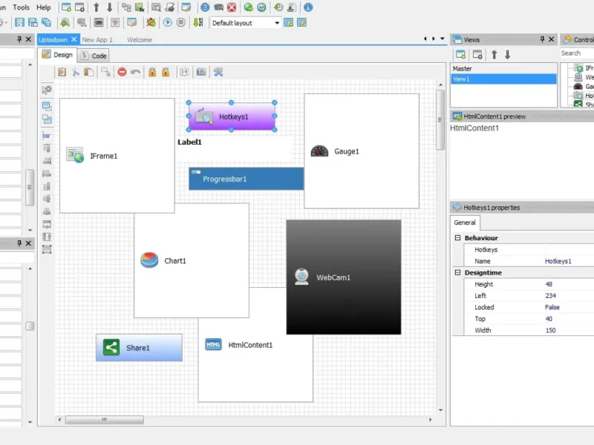Collapse the Designtime property group

point(457,272)
